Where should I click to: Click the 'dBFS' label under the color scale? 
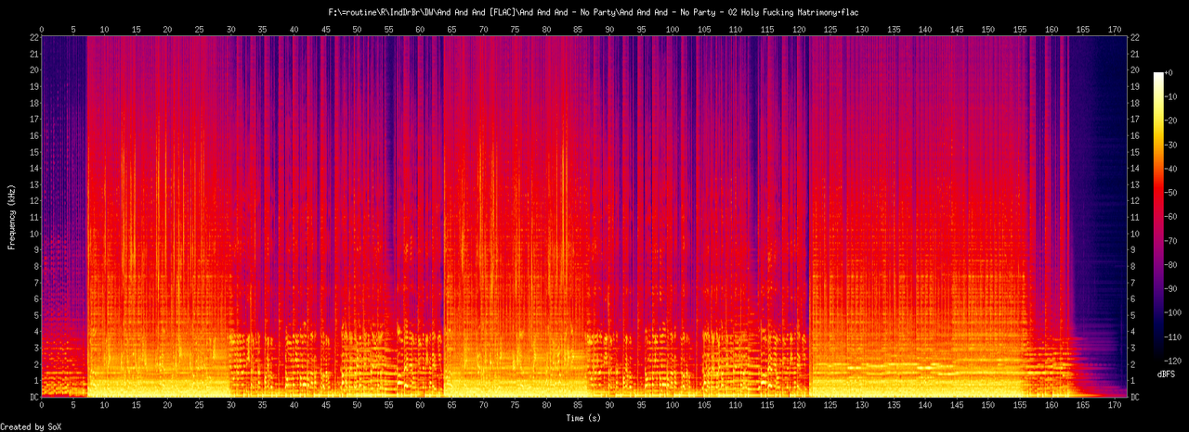click(1167, 374)
